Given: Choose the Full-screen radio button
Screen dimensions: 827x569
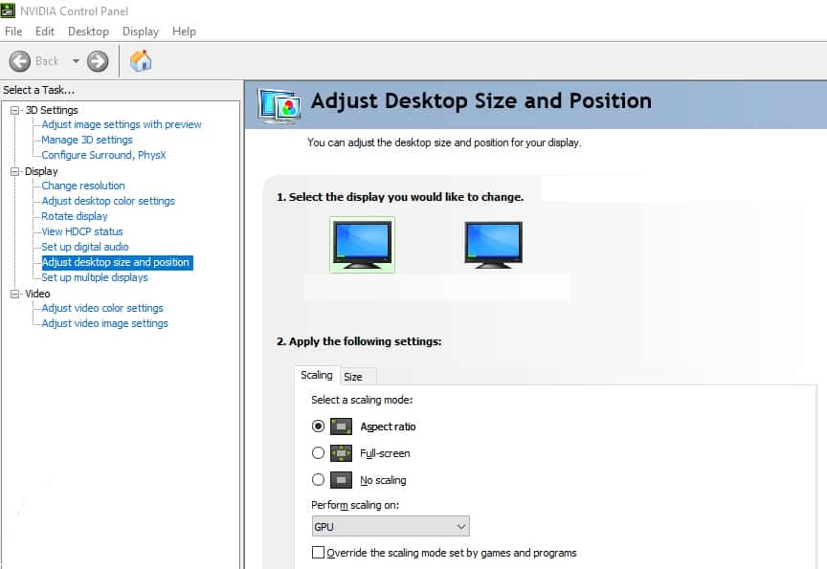Looking at the screenshot, I should point(318,452).
